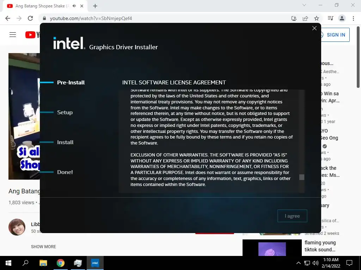Select the Ang Batang Shopee Shake tab
This screenshot has width=361, height=270.
[45, 6]
